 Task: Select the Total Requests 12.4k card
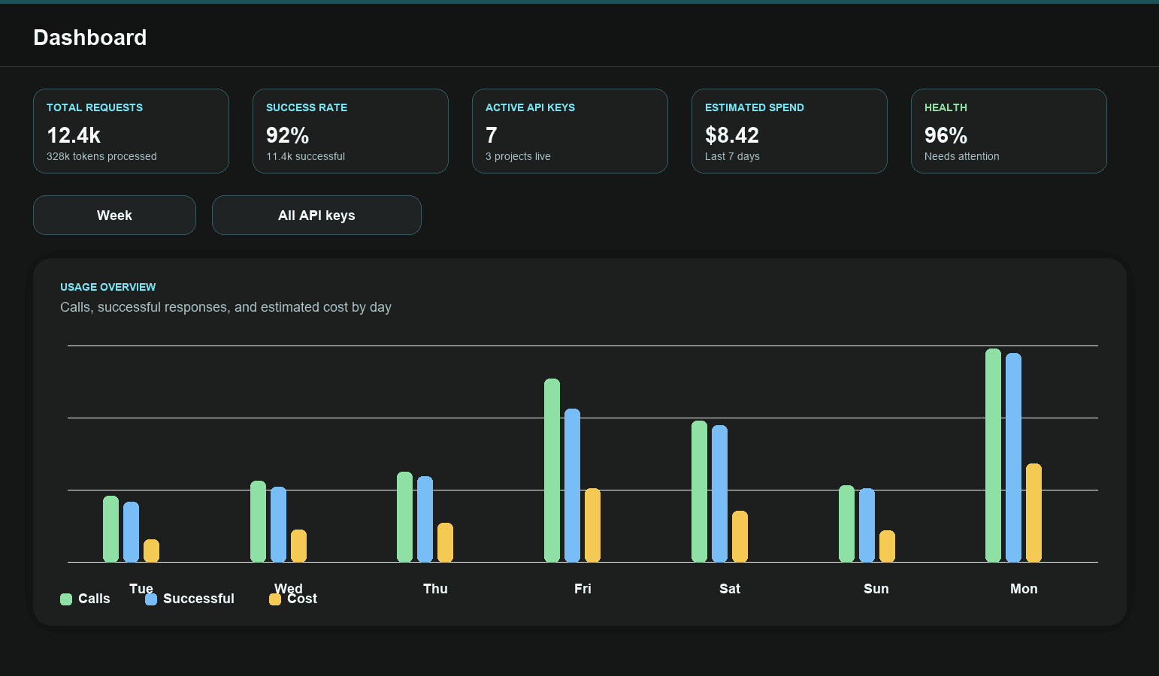[131, 131]
